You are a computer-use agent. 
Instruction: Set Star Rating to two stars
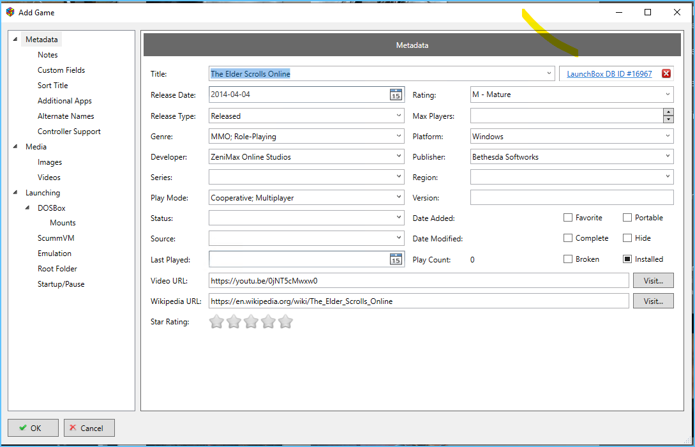tap(234, 321)
